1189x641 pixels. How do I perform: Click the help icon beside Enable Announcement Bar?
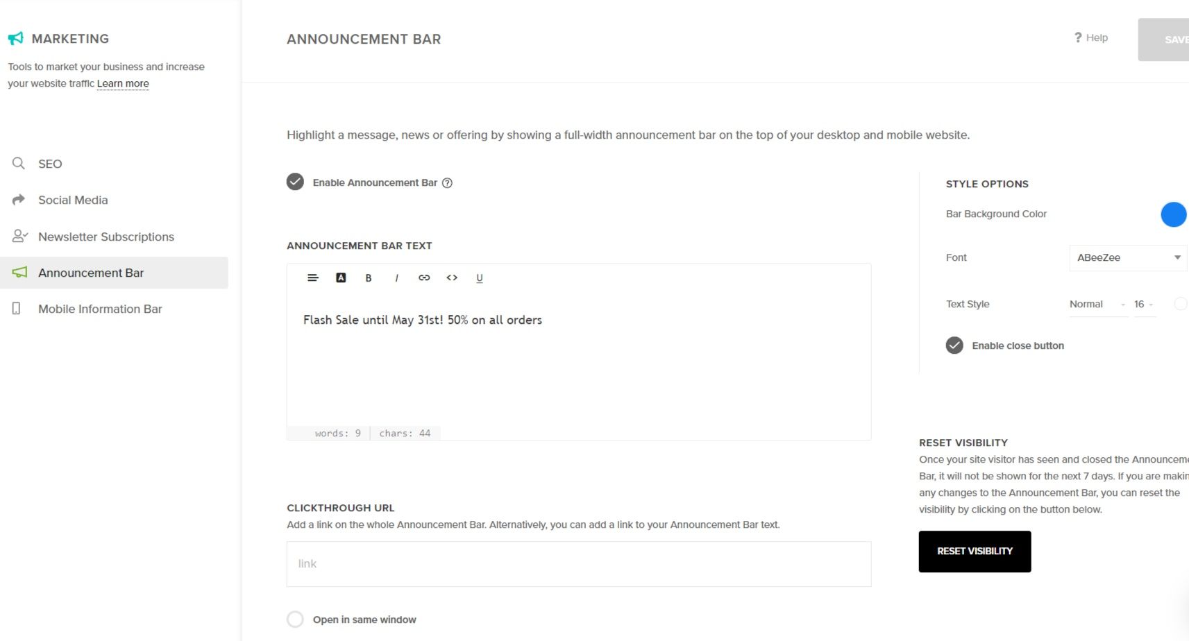click(447, 183)
